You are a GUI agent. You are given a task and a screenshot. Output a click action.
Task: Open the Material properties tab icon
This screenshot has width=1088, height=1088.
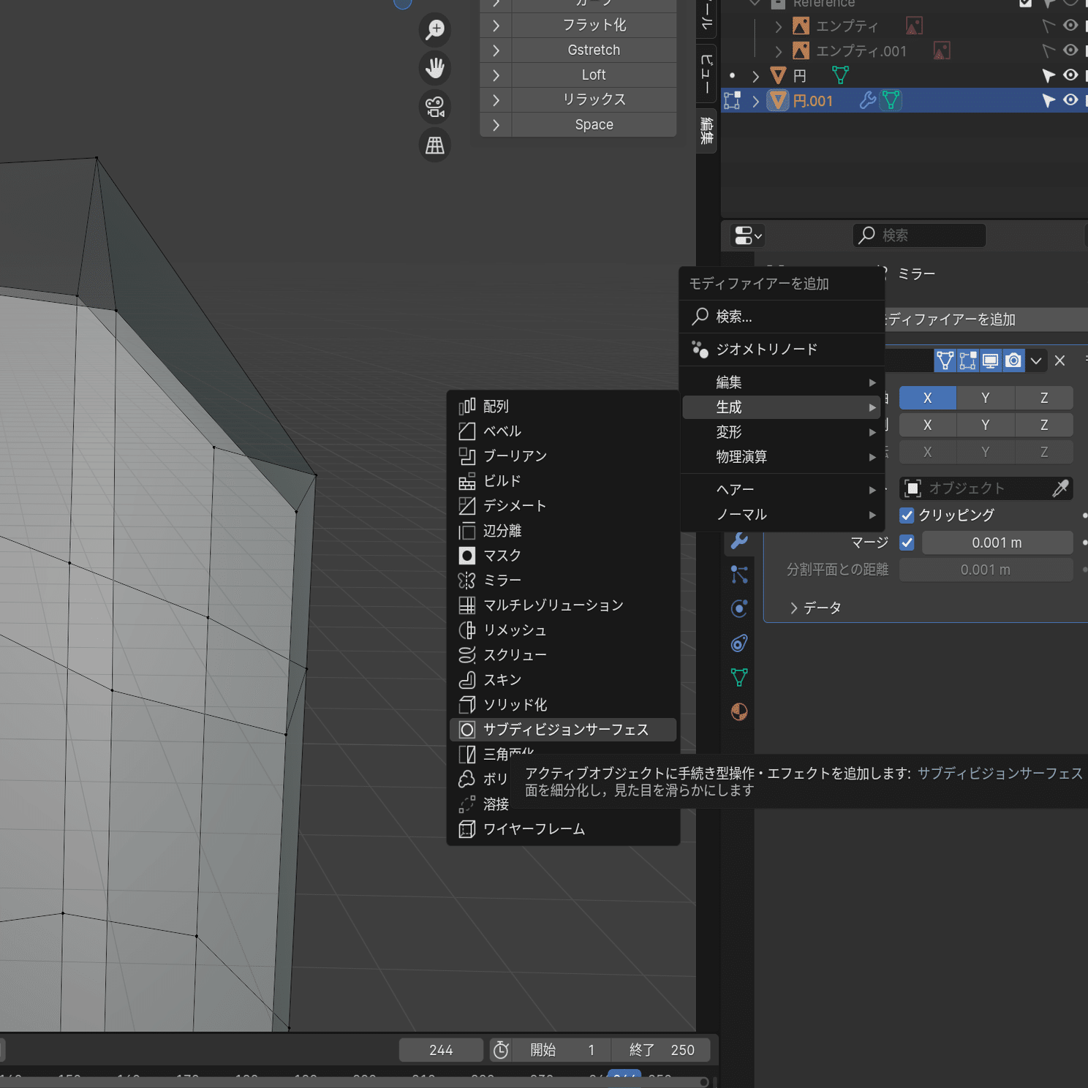739,711
